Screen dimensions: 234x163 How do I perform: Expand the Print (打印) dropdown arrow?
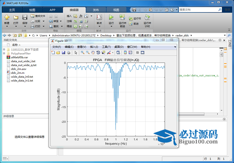44,26
